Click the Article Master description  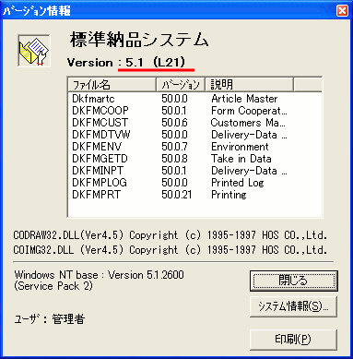pos(244,99)
